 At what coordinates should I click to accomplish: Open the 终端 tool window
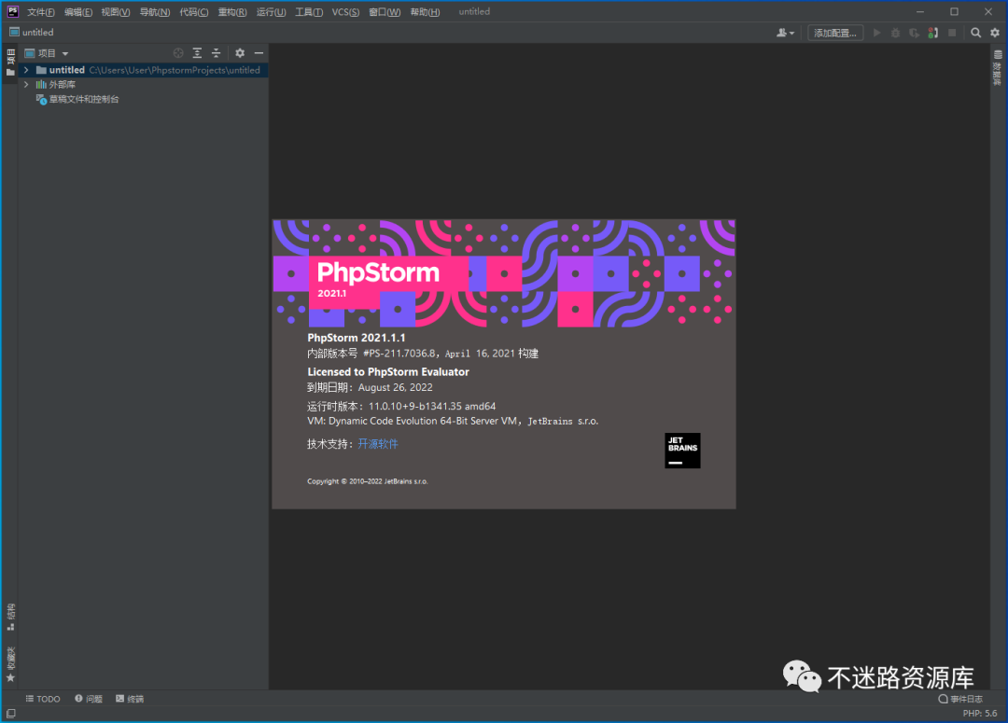pyautogui.click(x=130, y=699)
